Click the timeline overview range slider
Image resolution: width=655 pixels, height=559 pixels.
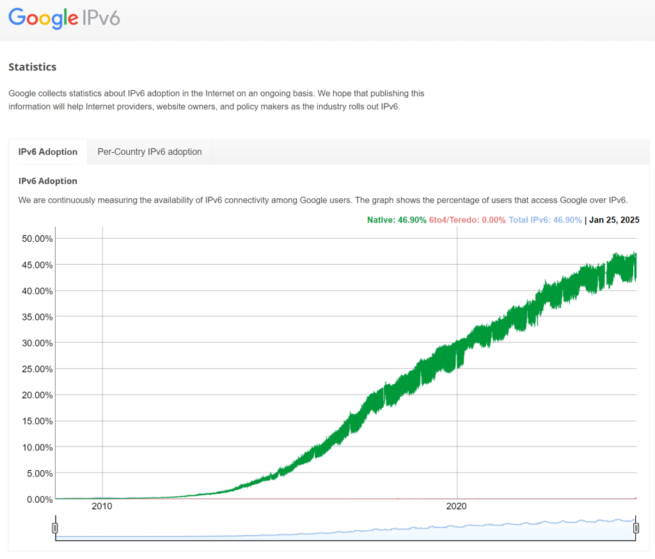pyautogui.click(x=345, y=530)
